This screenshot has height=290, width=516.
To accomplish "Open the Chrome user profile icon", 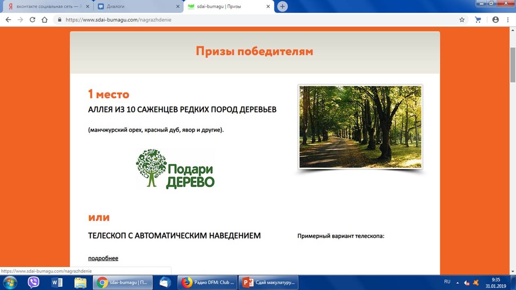I will (x=495, y=19).
